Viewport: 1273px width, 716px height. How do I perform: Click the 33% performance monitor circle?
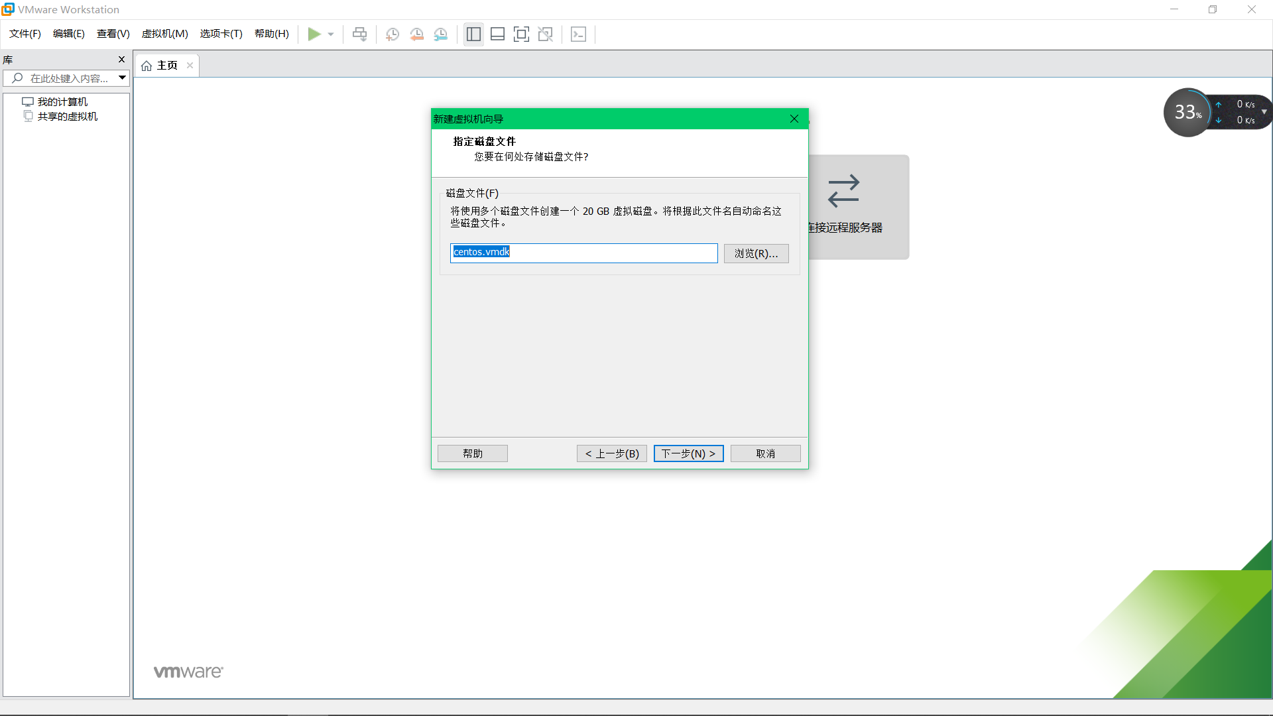pos(1187,112)
